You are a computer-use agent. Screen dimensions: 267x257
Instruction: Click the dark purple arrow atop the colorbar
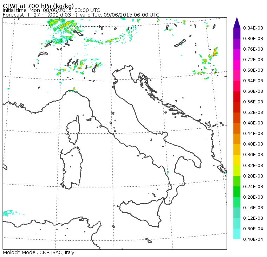(237, 23)
